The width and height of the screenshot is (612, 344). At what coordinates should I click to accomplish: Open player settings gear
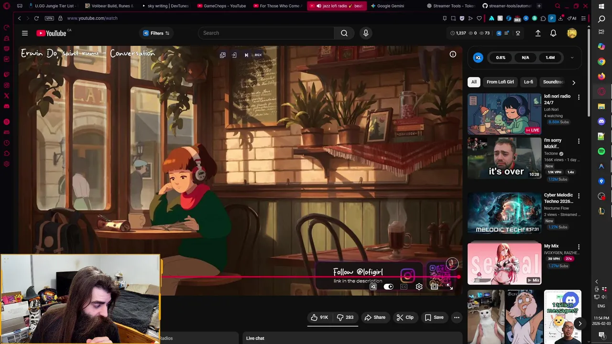click(x=419, y=287)
